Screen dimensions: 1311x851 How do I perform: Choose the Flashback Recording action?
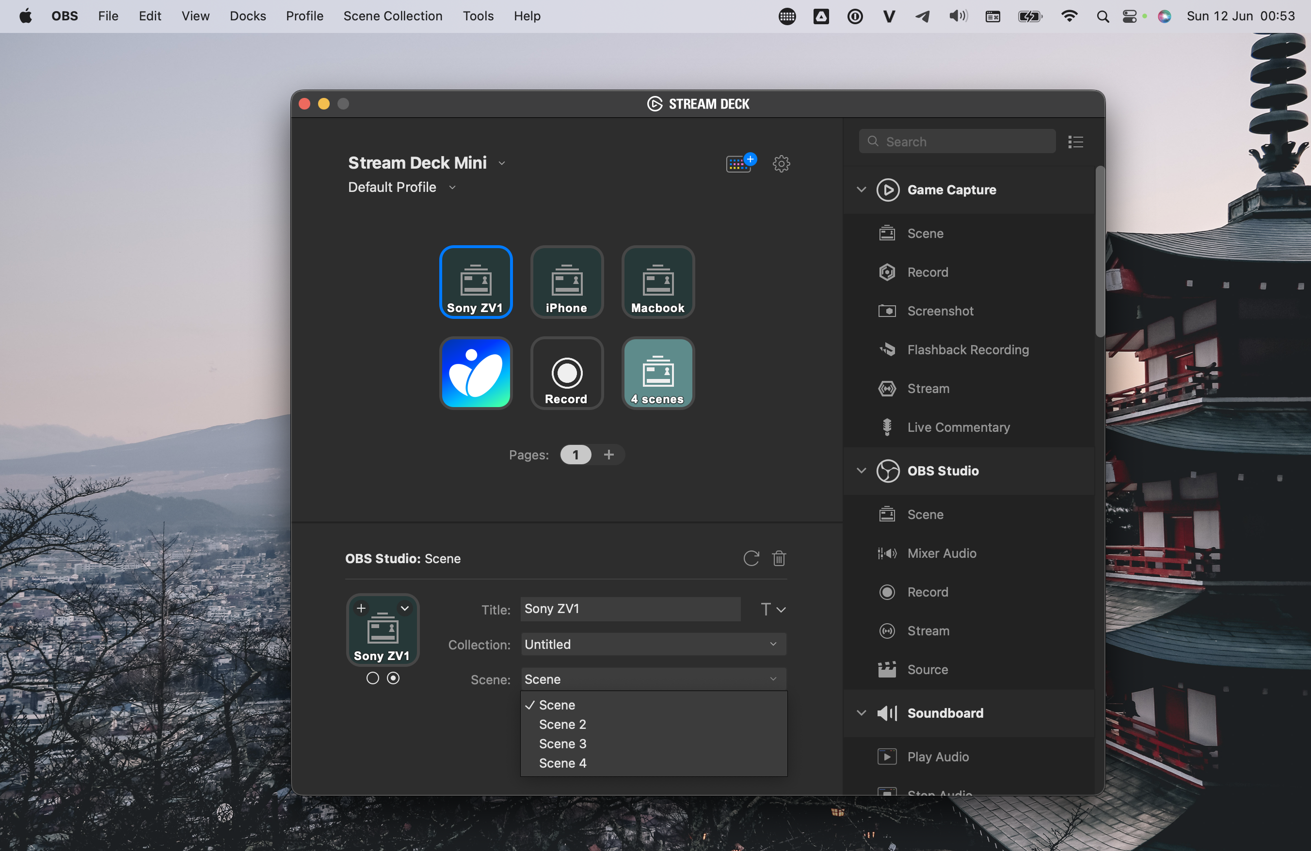tap(968, 349)
